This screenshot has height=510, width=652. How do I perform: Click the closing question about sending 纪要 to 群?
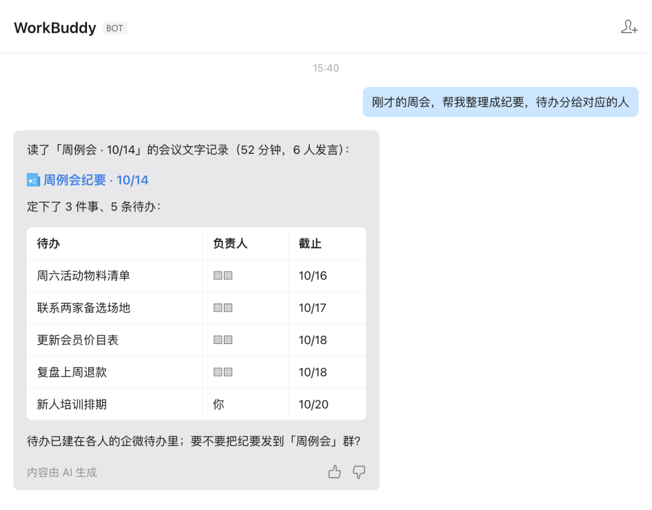tap(194, 441)
